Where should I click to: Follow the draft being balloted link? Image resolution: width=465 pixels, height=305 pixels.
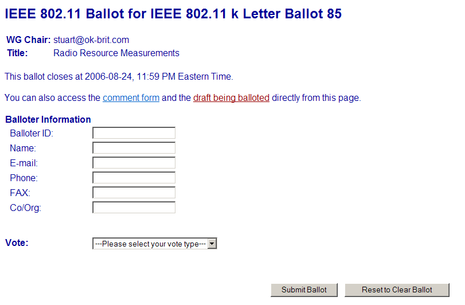click(x=231, y=97)
